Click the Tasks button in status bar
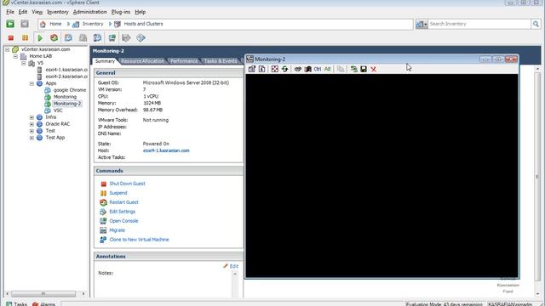Viewport: 545px width, 306px height. [16, 303]
